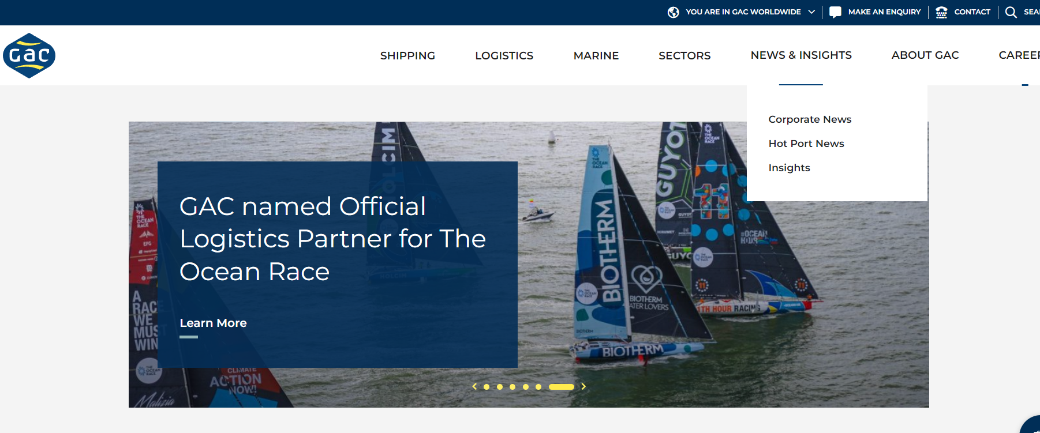1040x433 pixels.
Task: Jump to fifth carousel slide dot
Action: coord(538,387)
